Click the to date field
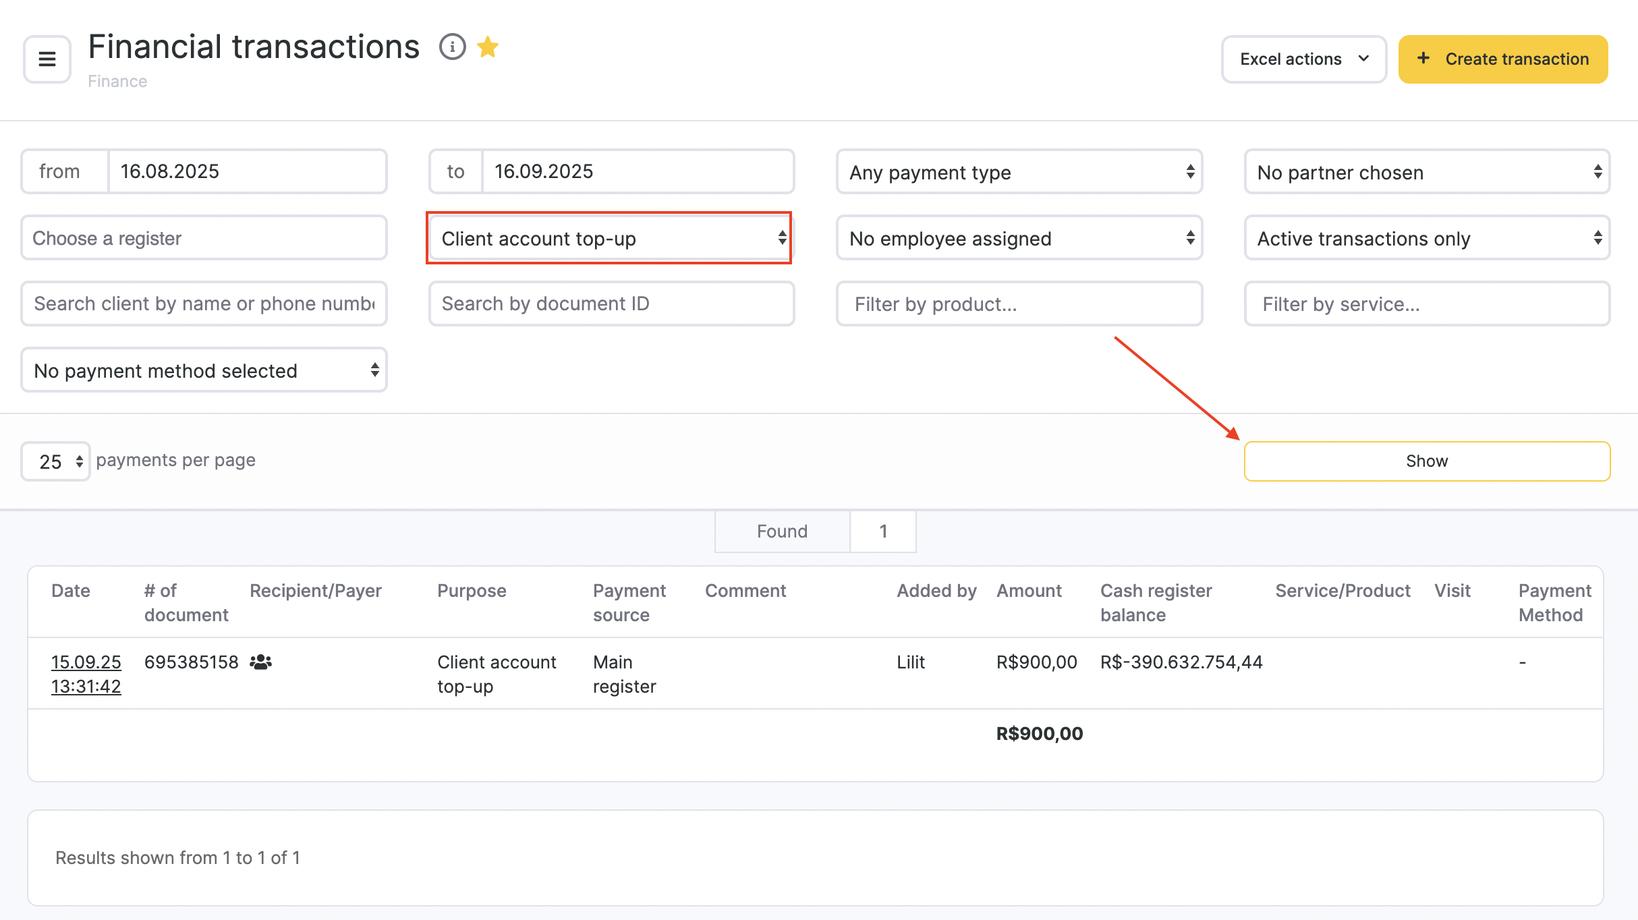 pyautogui.click(x=637, y=171)
